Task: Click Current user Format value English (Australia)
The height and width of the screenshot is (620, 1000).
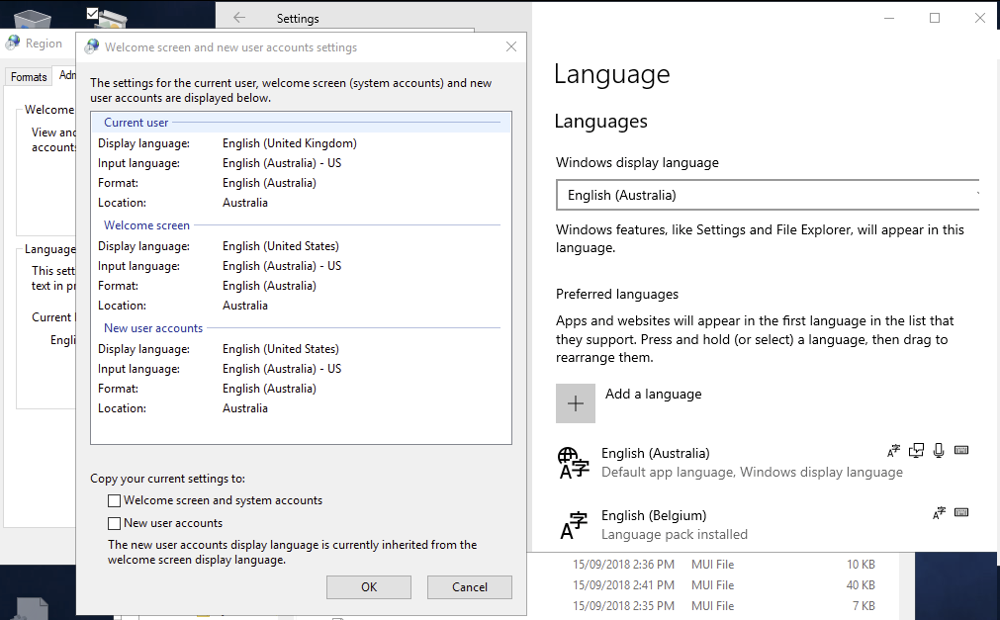Action: [269, 183]
